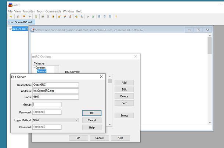Open the View menu
The height and width of the screenshot is (148, 224).
click(18, 11)
